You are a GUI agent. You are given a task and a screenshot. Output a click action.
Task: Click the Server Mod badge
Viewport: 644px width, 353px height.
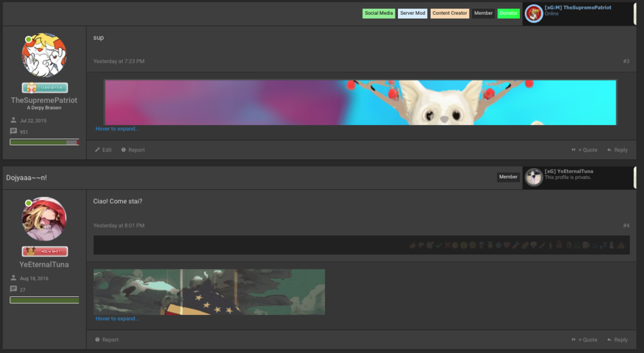pyautogui.click(x=412, y=13)
